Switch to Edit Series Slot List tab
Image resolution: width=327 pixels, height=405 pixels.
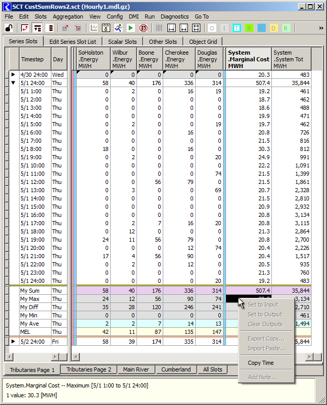pos(73,42)
